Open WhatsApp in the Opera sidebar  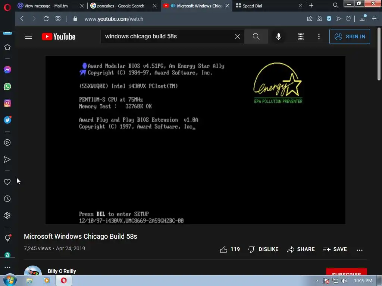pyautogui.click(x=7, y=86)
